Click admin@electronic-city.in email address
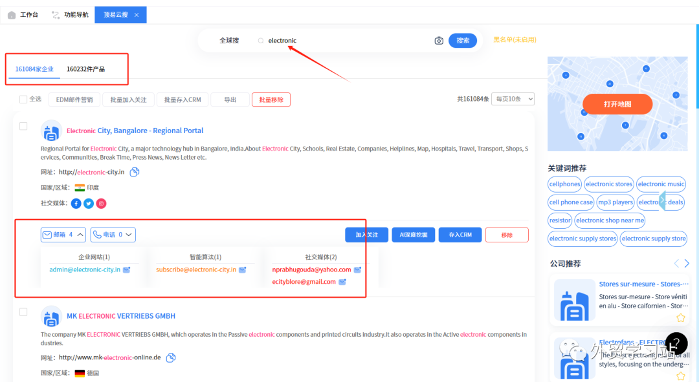The height and width of the screenshot is (382, 699). [x=85, y=270]
